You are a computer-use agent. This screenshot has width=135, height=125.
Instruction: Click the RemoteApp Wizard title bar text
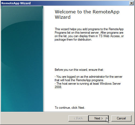pos(16,3)
